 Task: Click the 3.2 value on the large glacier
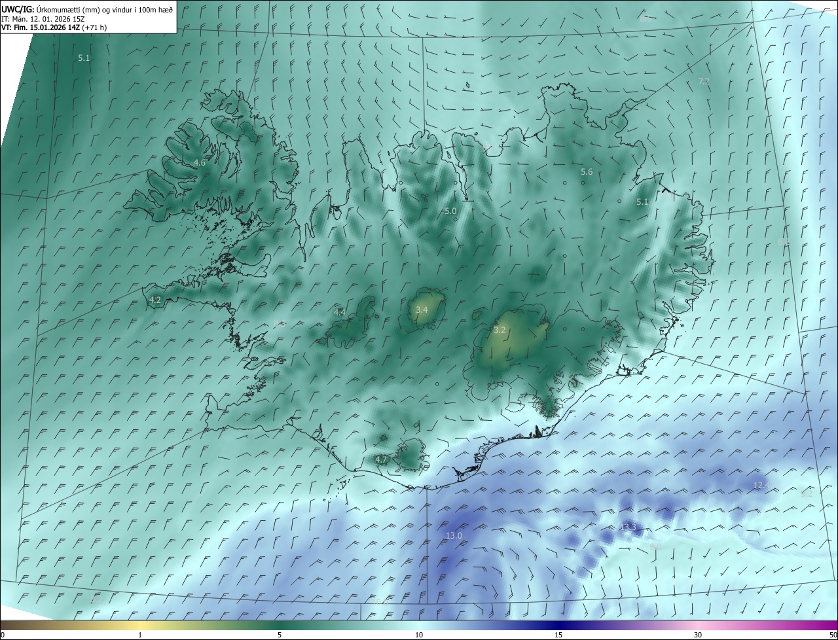pos(500,330)
